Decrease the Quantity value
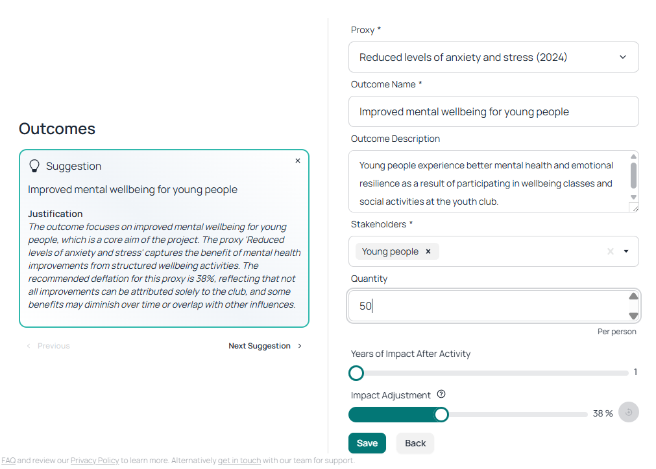This screenshot has width=656, height=469. 633,315
